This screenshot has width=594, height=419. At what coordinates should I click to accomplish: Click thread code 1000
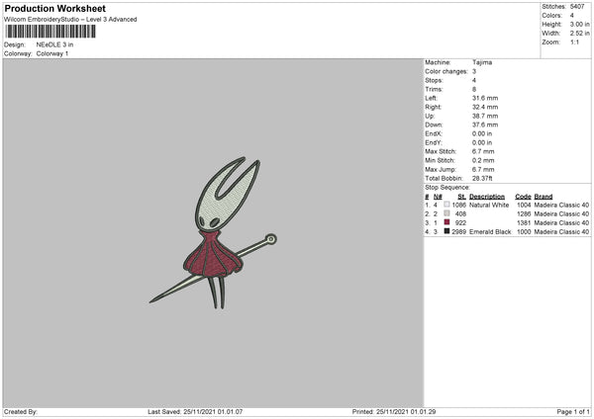524,231
